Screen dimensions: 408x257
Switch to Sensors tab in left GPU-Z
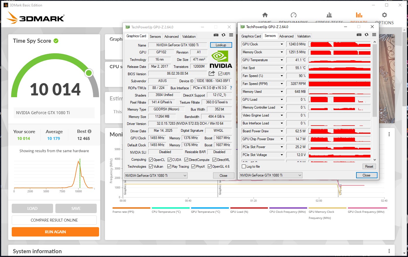[155, 37]
